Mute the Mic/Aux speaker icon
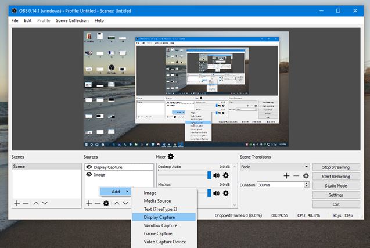 coord(216,193)
